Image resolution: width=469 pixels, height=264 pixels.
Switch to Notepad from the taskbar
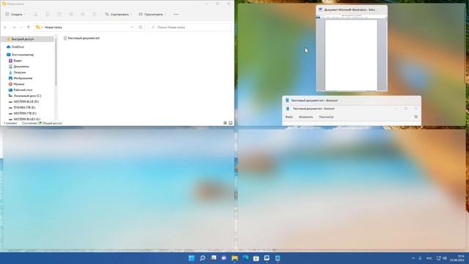(278, 258)
